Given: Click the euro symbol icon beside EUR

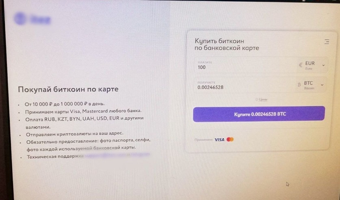Looking at the screenshot, I should pyautogui.click(x=301, y=65).
